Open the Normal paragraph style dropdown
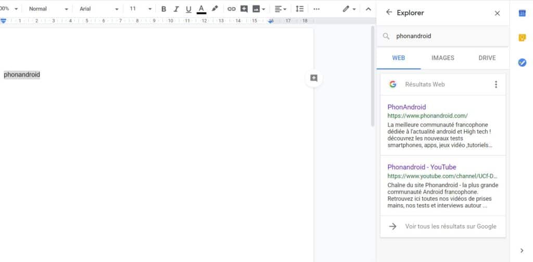This screenshot has height=262, width=533. [x=48, y=9]
